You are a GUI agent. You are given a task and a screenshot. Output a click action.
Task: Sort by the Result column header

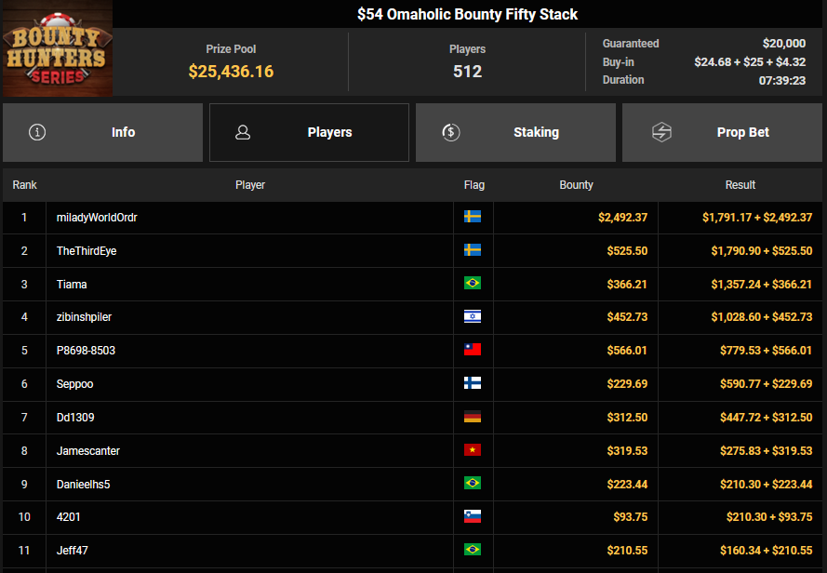point(740,185)
